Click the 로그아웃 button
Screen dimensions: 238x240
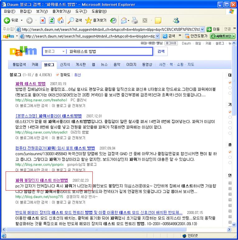[171, 43]
